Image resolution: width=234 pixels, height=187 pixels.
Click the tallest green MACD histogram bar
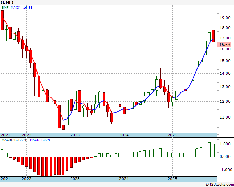coord(209,150)
